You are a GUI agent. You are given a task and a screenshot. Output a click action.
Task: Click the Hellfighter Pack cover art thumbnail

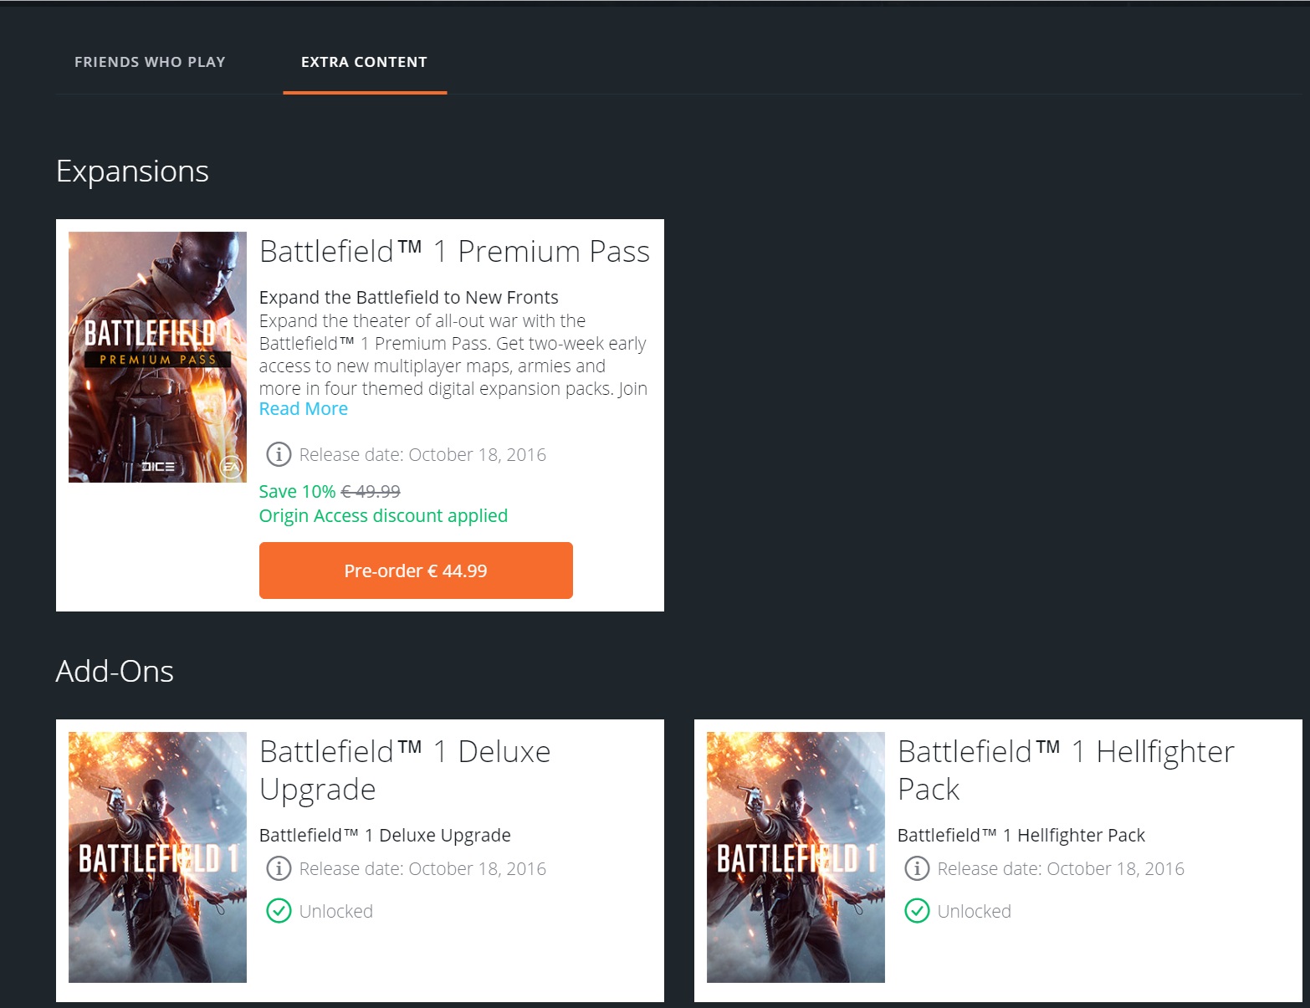coord(796,857)
